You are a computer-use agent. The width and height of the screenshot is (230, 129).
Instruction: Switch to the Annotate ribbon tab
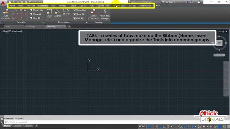(31, 6)
